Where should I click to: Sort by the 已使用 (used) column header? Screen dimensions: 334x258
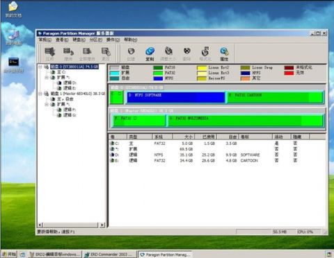coord(205,137)
